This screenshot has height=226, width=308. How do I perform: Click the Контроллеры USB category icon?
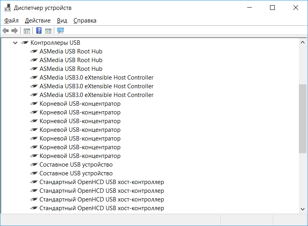coord(25,43)
